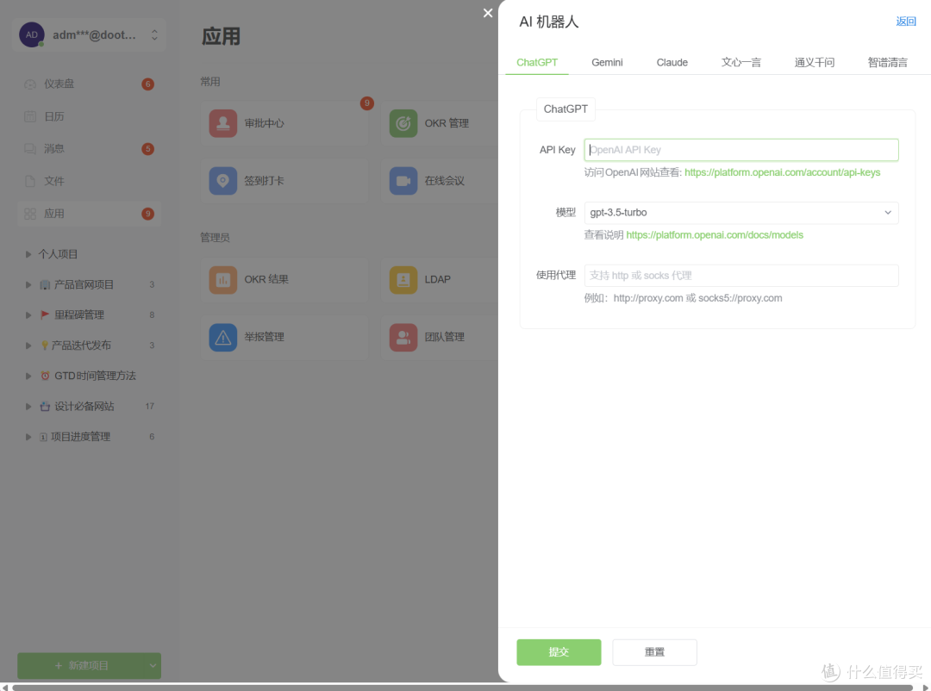Viewport: 931px width, 691px height.
Task: Click the 返回 back link
Action: [x=905, y=22]
